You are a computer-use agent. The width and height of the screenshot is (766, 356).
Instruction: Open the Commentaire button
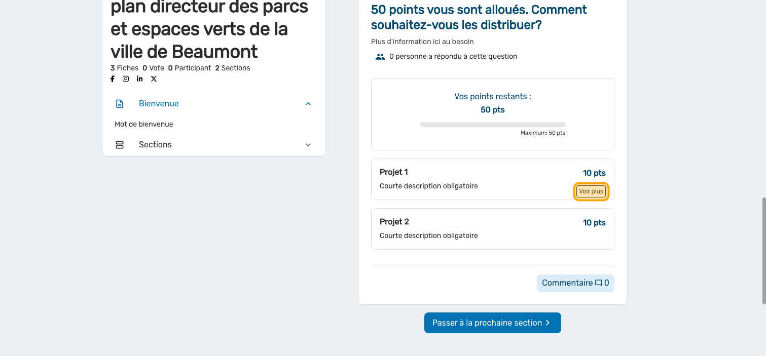point(575,283)
